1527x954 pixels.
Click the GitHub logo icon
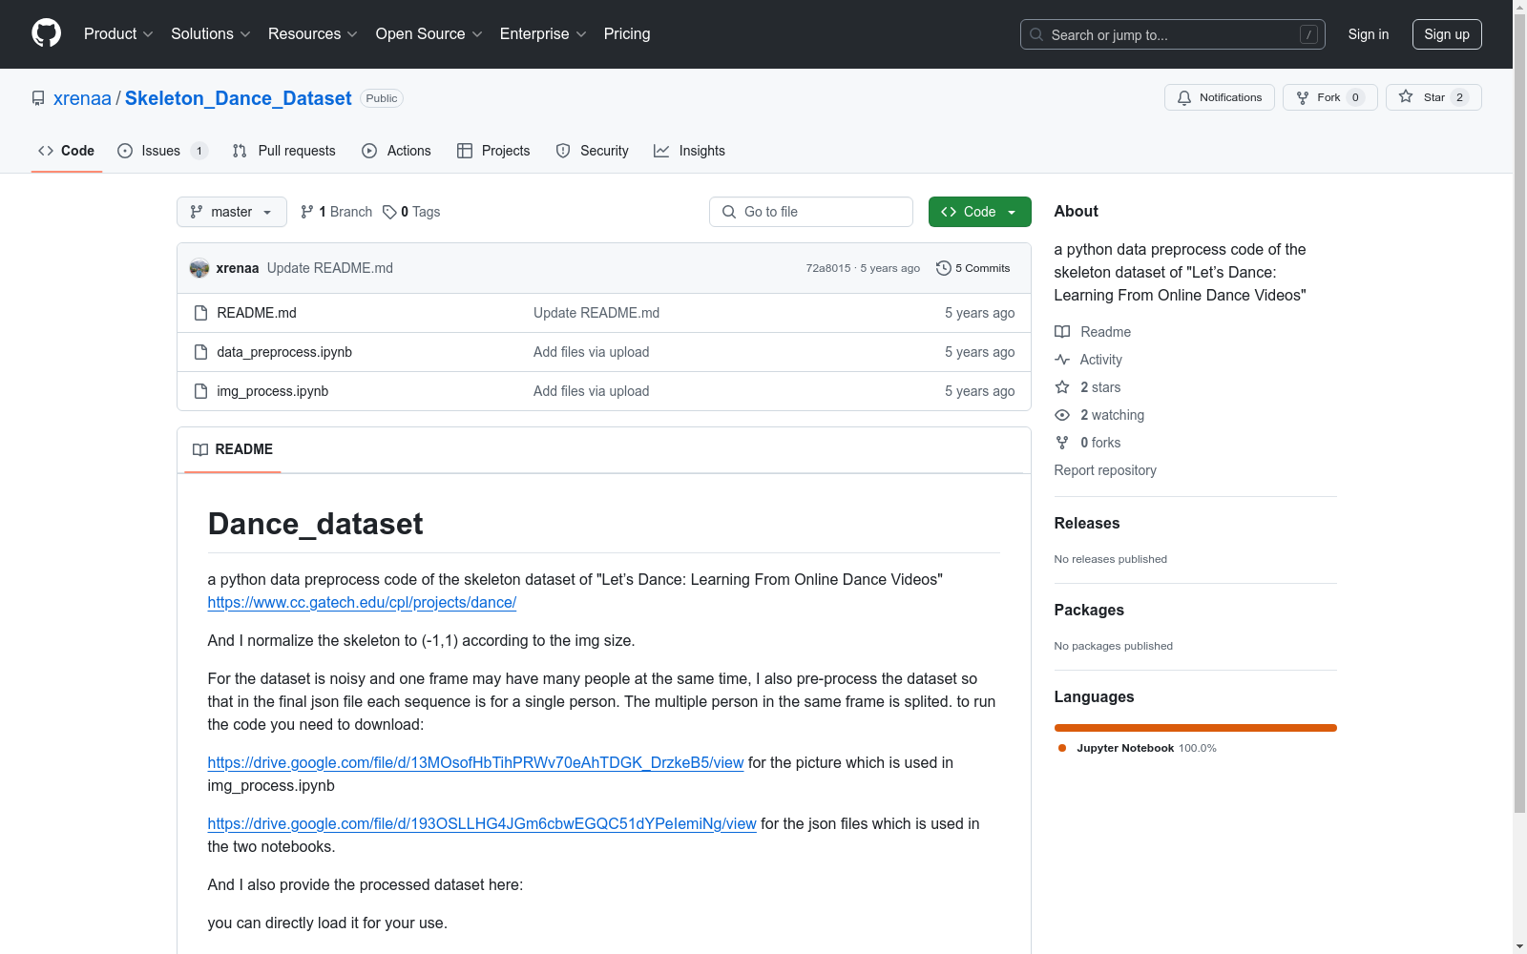click(46, 33)
